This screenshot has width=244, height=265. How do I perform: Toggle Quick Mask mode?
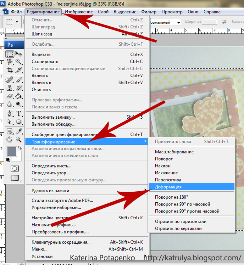pyautogui.click(x=15, y=168)
